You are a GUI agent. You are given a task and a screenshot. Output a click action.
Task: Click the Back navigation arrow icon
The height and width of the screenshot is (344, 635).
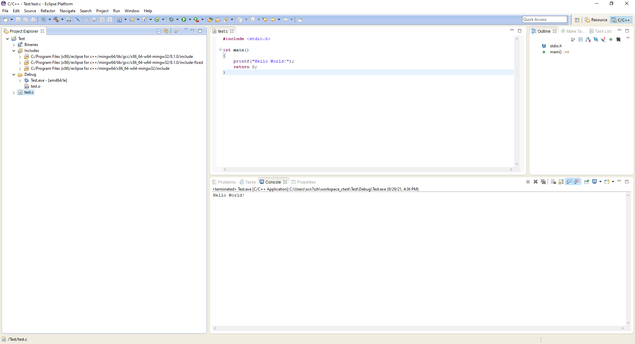point(273,20)
